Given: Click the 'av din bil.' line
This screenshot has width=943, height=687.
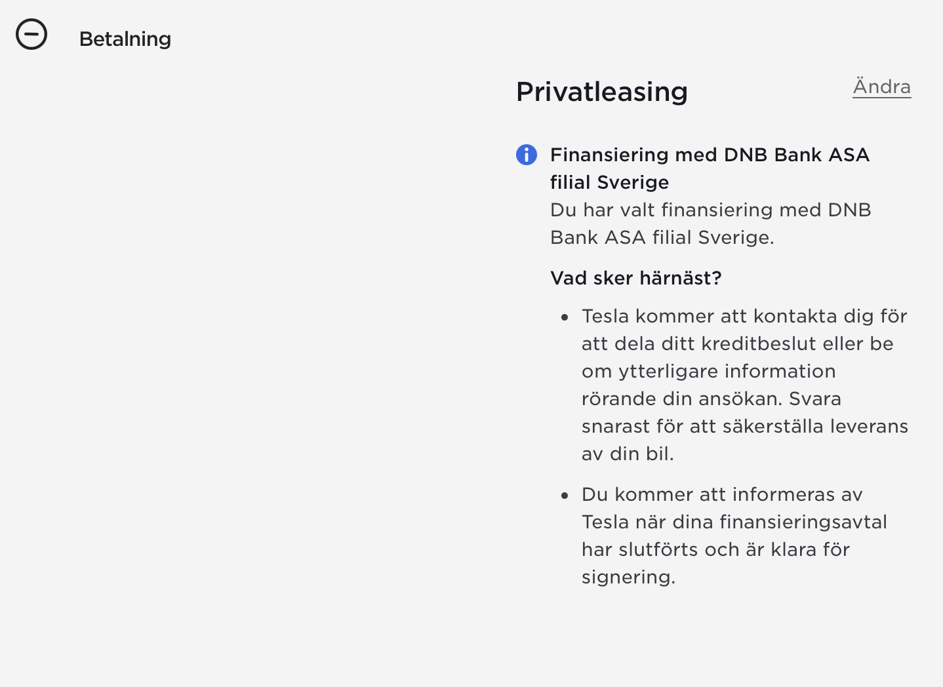Looking at the screenshot, I should pos(628,454).
